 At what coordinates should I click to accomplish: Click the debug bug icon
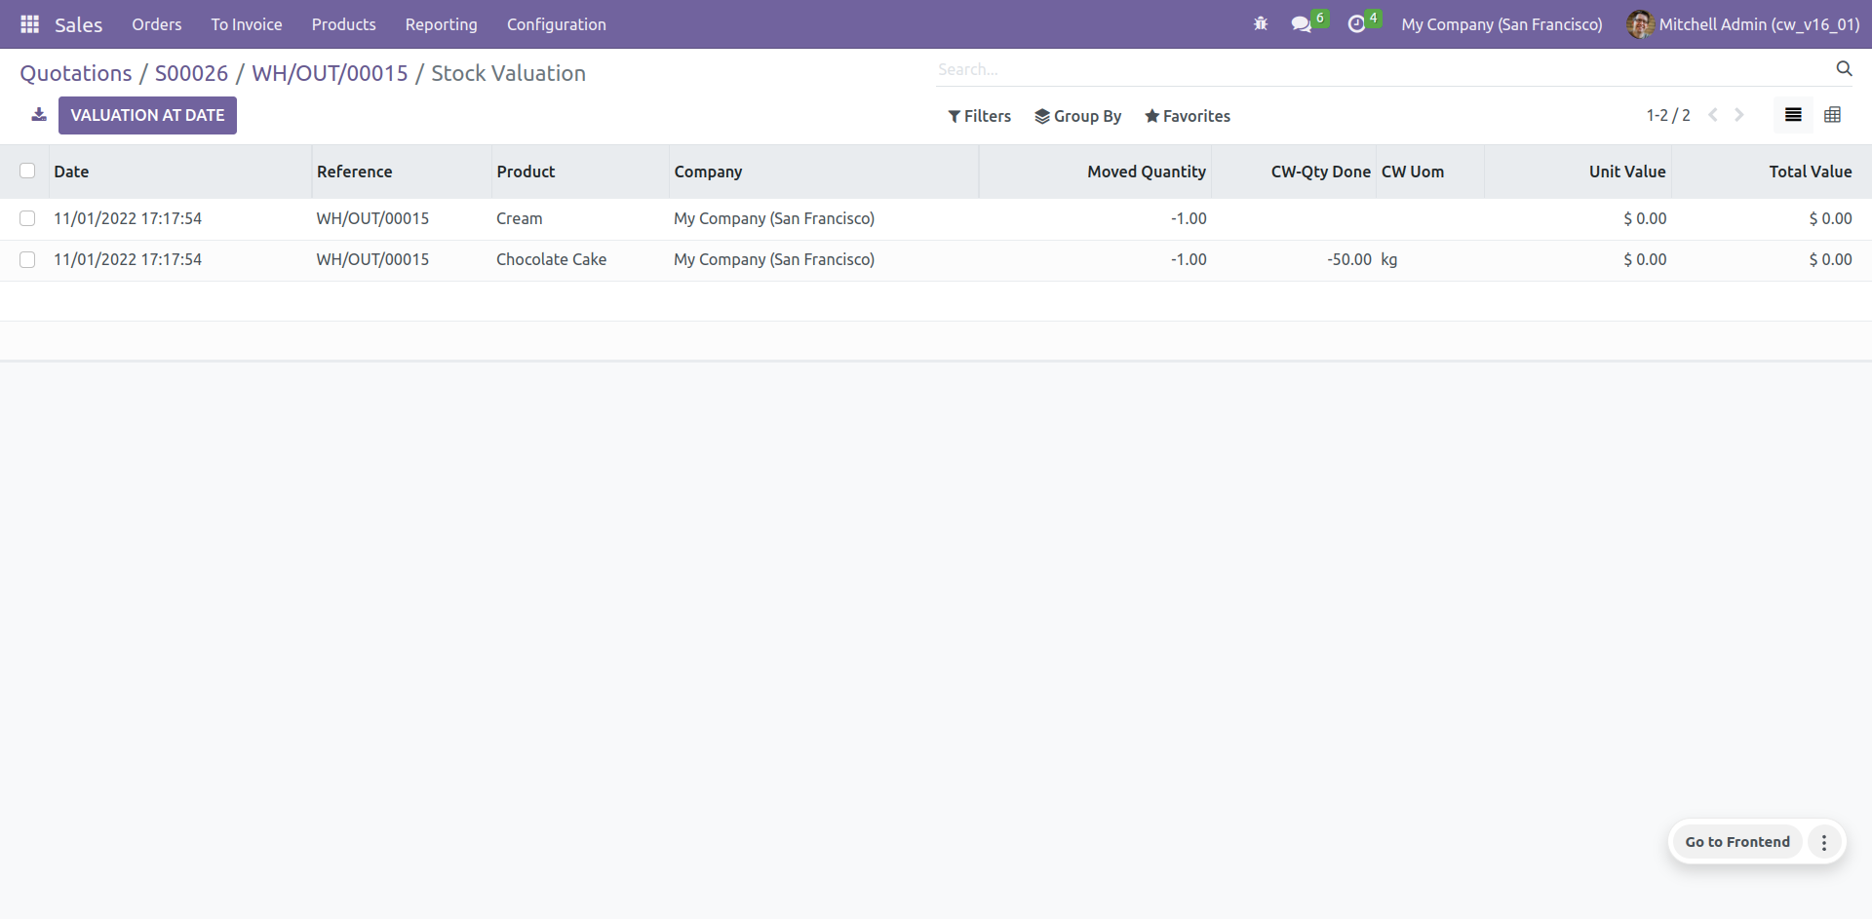[x=1261, y=24]
